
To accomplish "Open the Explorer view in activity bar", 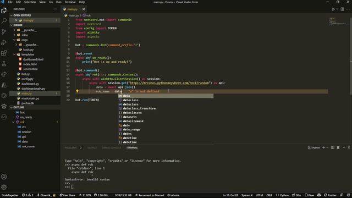I will (4, 10).
